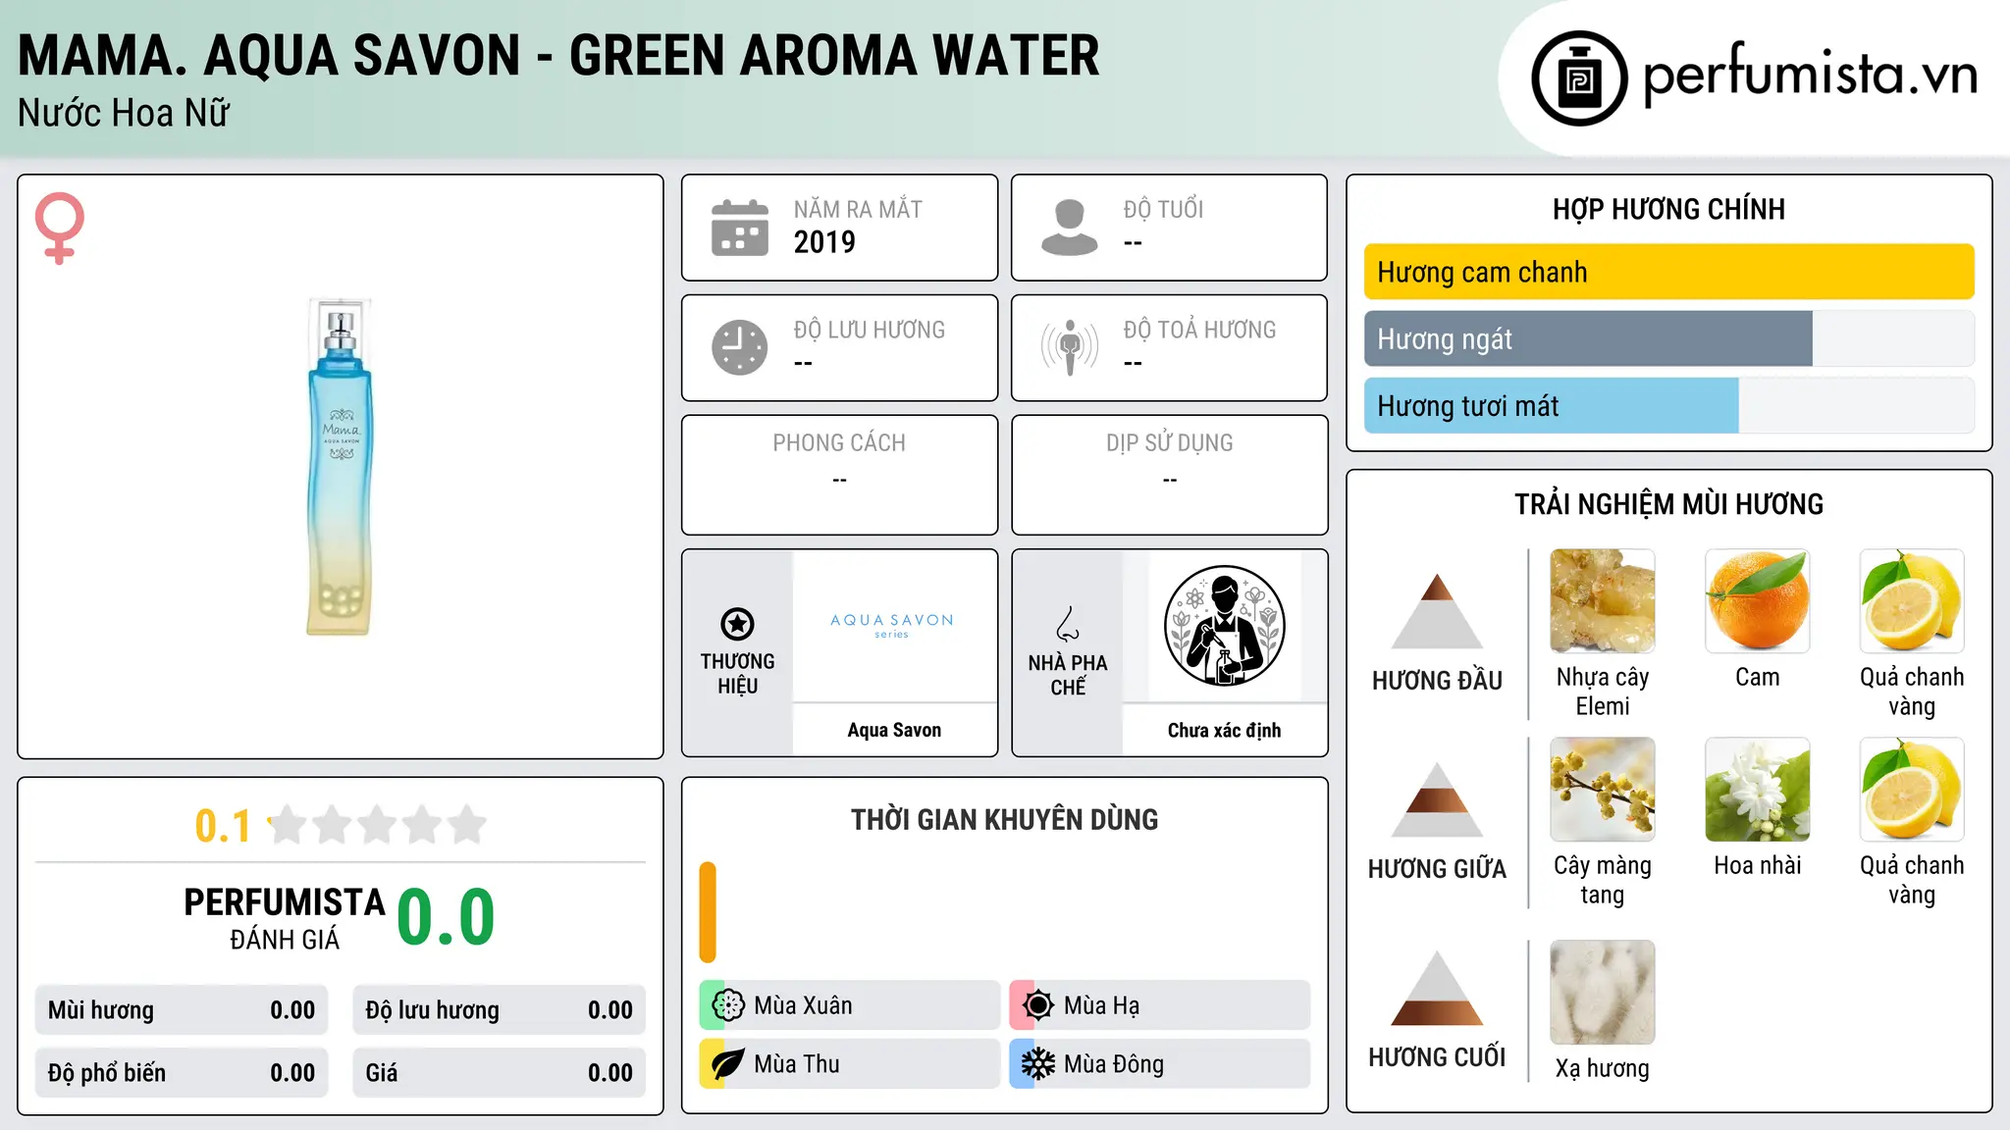
Task: Open the Nhựa cây Elemi note image
Action: (1602, 601)
